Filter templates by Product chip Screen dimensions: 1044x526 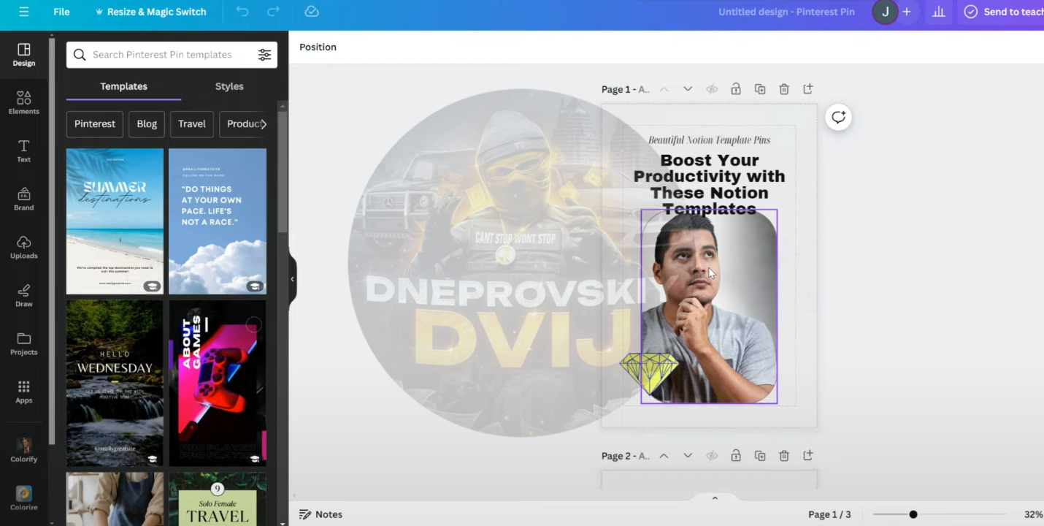pyautogui.click(x=244, y=124)
